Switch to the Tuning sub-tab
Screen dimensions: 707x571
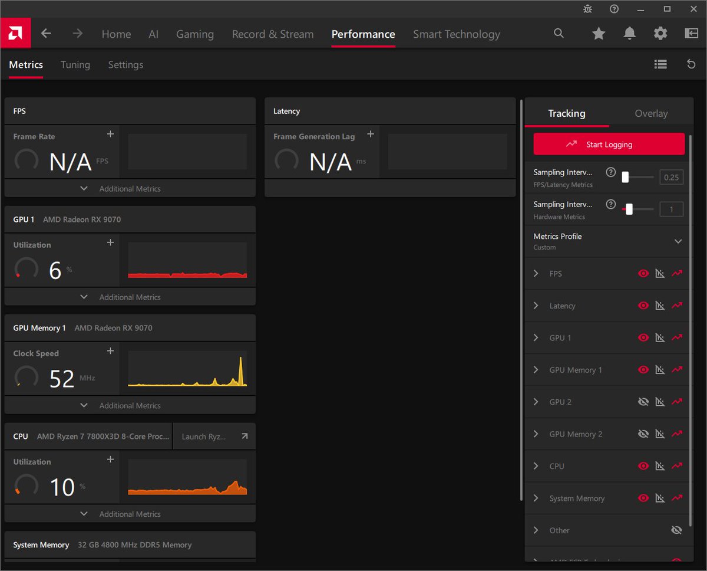click(75, 65)
